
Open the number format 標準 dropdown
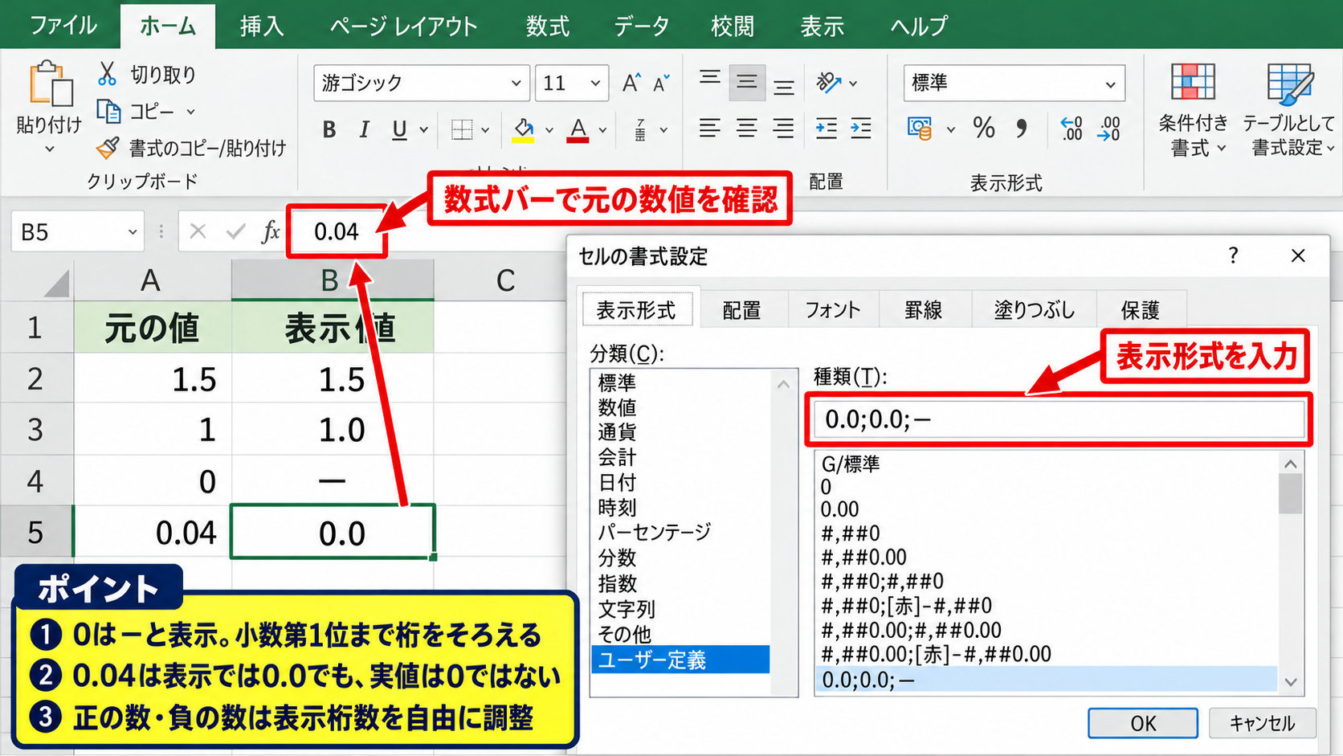point(1110,84)
